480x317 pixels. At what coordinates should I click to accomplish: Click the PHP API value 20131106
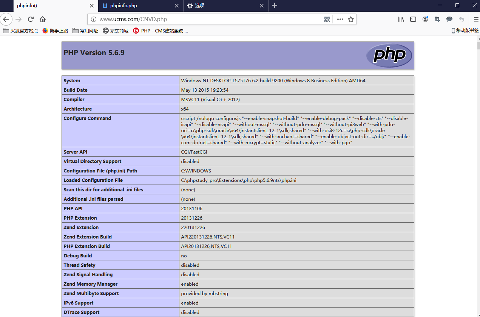[x=192, y=208]
